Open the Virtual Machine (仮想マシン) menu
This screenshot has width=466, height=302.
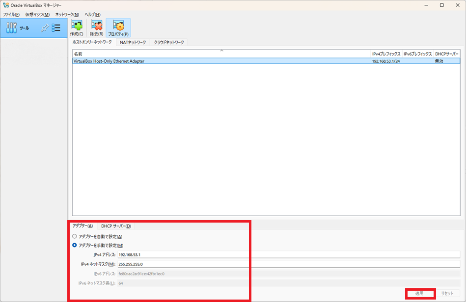[x=37, y=15]
